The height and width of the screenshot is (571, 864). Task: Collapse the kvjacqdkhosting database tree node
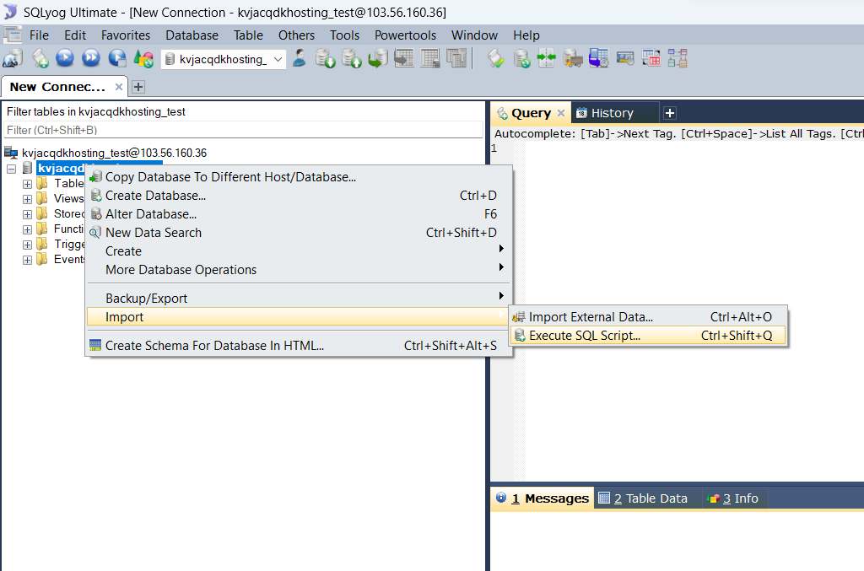click(12, 169)
